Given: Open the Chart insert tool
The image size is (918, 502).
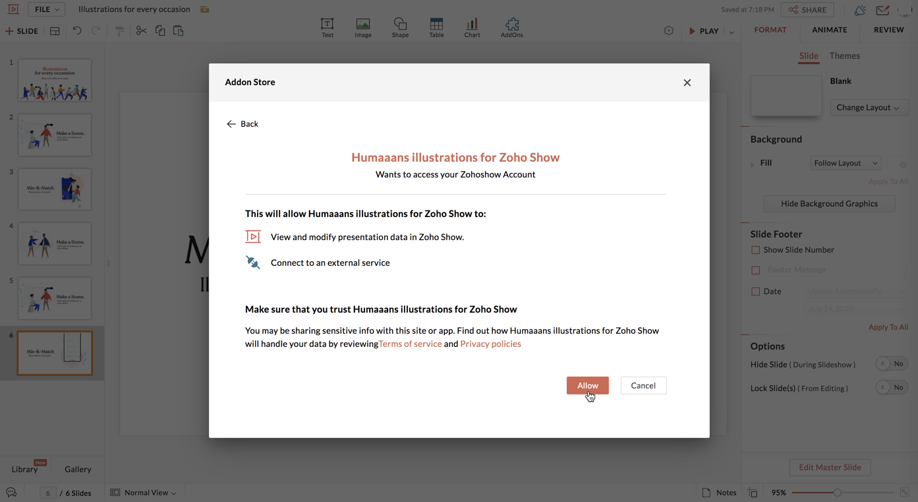Looking at the screenshot, I should coord(472,27).
